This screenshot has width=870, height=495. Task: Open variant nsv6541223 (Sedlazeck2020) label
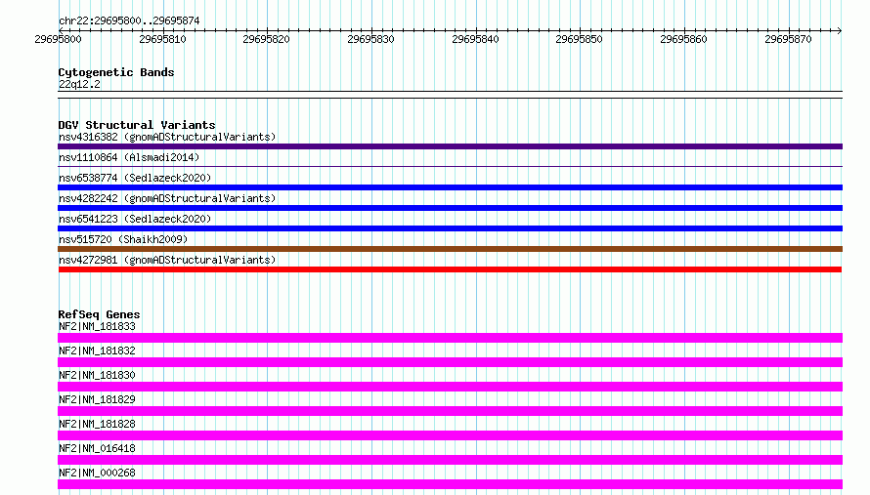click(135, 219)
